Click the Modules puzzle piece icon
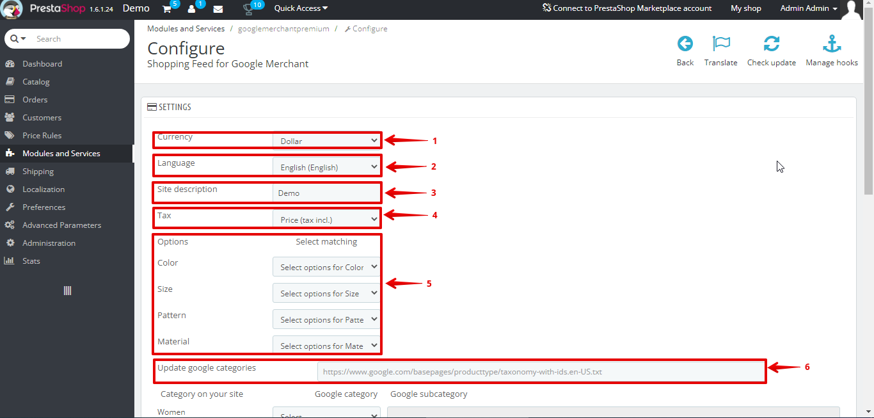This screenshot has height=418, width=874. coord(10,154)
